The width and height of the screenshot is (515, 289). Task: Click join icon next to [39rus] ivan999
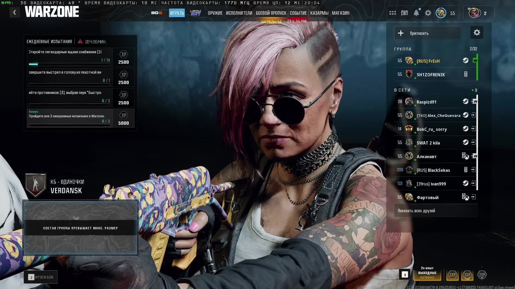coord(473,183)
